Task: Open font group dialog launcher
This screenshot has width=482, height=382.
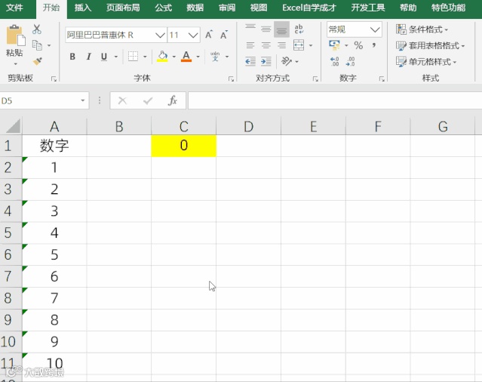Action: click(231, 79)
